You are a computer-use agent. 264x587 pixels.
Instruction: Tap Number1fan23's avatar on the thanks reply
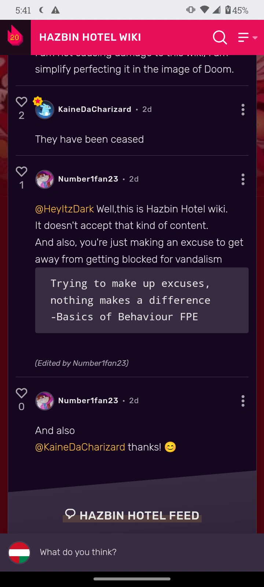[x=45, y=401]
